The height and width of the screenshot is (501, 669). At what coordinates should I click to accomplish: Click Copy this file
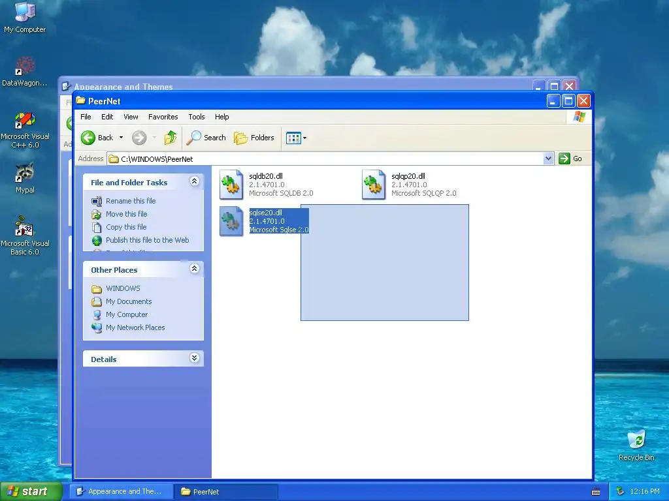tap(126, 227)
